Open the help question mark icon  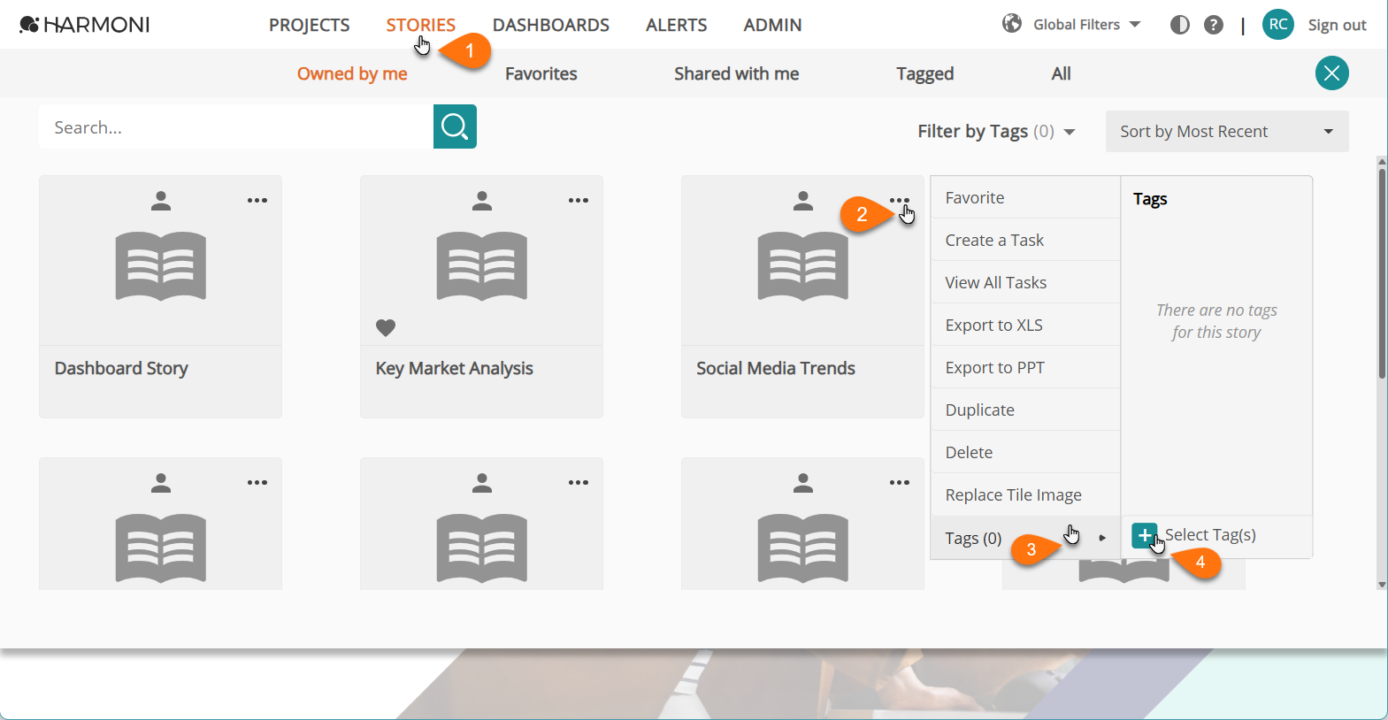click(x=1214, y=25)
